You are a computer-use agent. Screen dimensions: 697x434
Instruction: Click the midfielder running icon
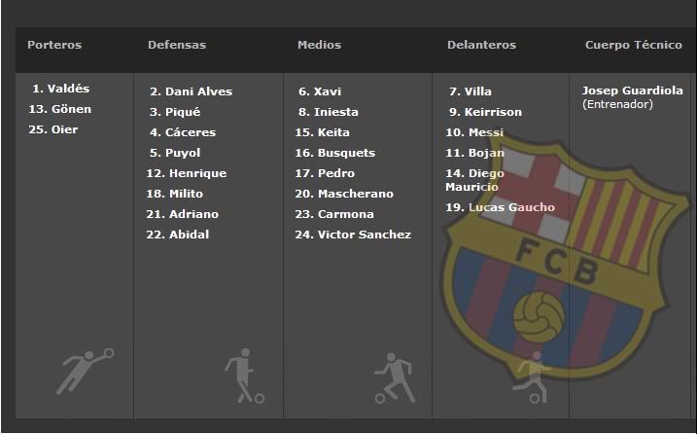(x=395, y=378)
